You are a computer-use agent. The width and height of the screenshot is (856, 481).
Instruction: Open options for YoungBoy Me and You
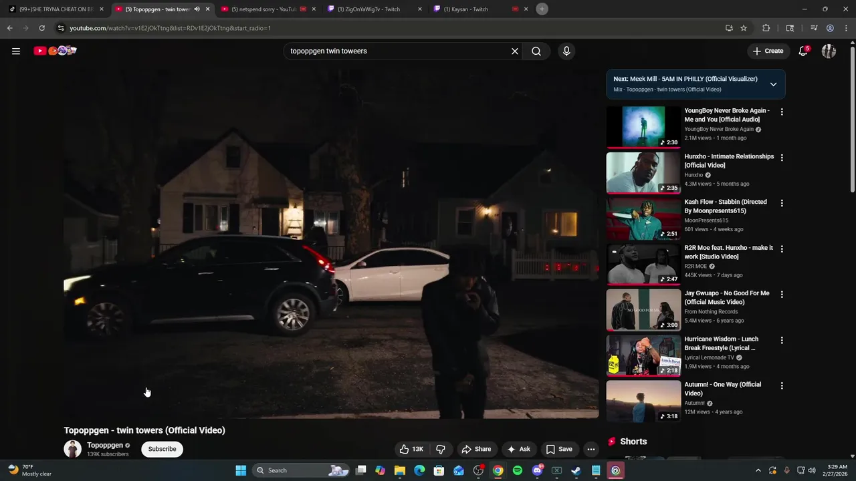(782, 112)
